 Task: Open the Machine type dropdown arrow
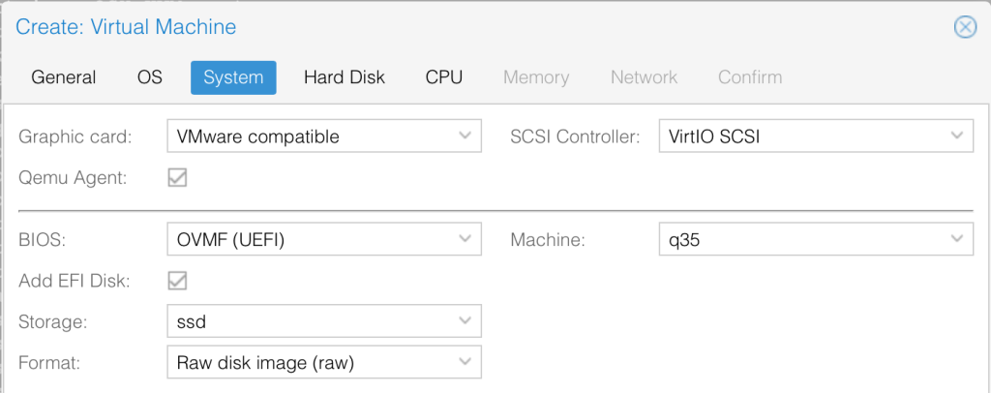pos(956,237)
